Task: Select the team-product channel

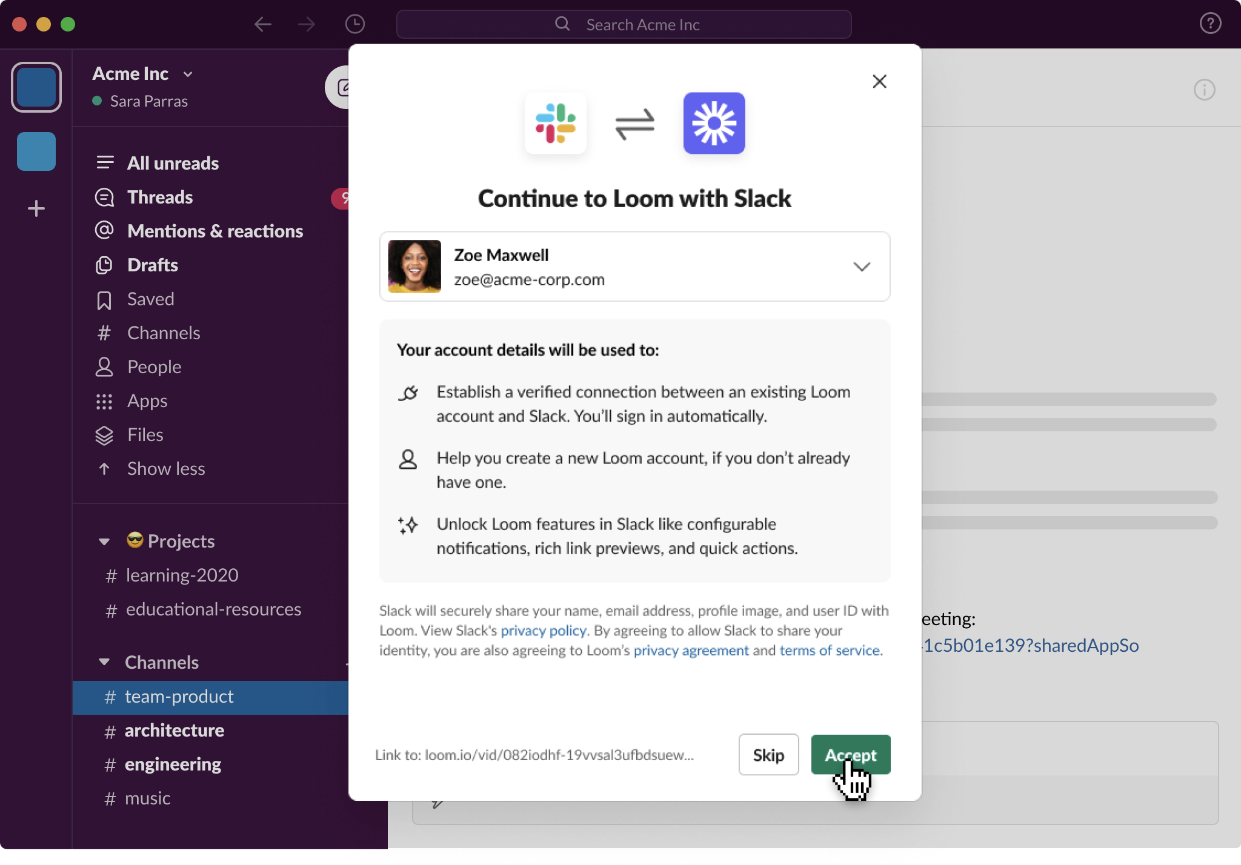Action: (180, 695)
